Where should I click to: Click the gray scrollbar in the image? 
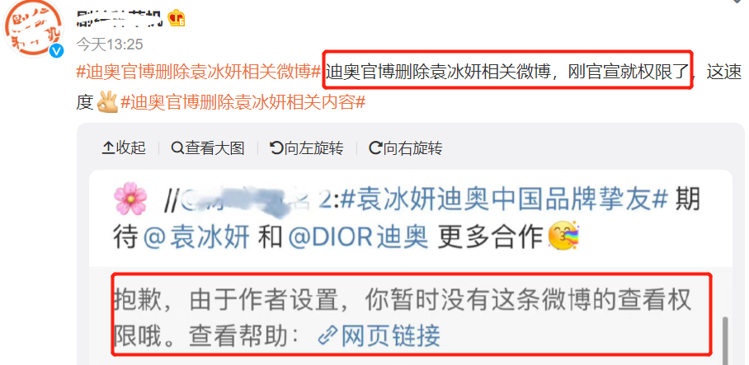725,340
